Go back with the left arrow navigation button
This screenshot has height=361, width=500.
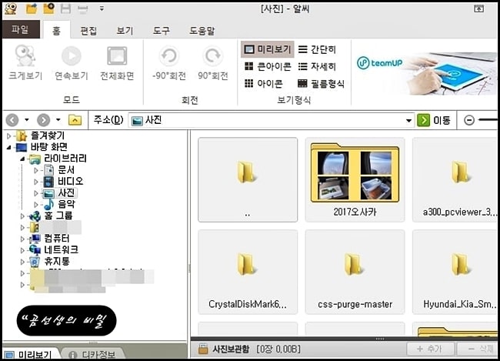[x=12, y=120]
